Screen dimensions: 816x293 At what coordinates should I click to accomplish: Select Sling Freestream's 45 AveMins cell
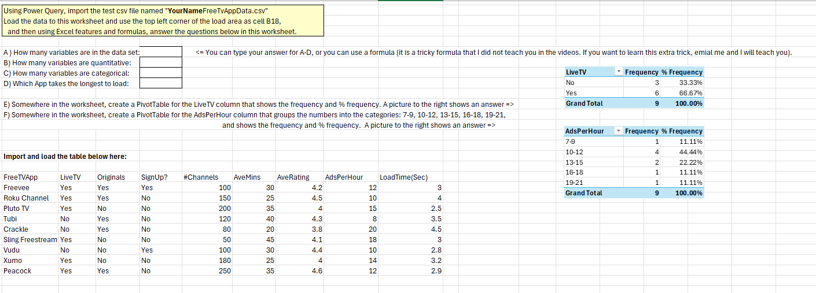(255, 240)
